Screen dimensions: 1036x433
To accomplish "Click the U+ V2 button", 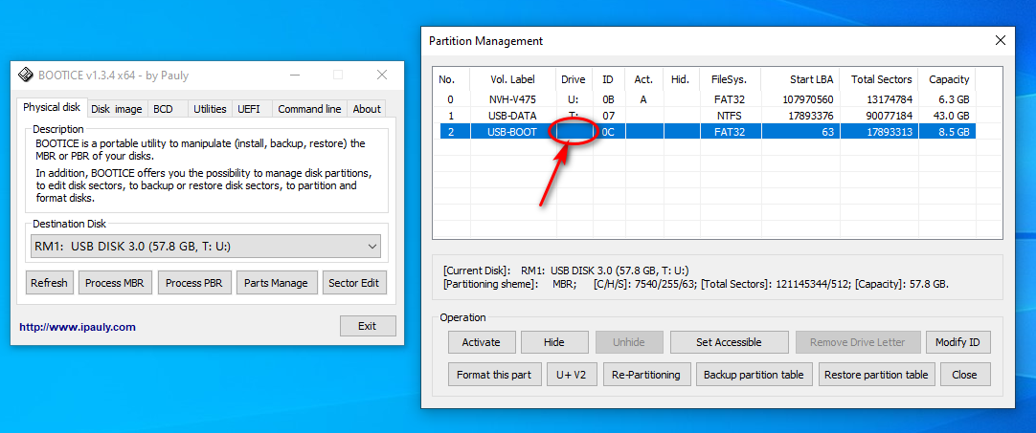I will click(572, 375).
